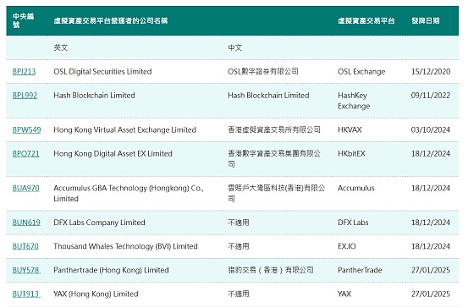The width and height of the screenshot is (468, 308).
Task: Open the BPJ213 central number link
Action: [24, 72]
